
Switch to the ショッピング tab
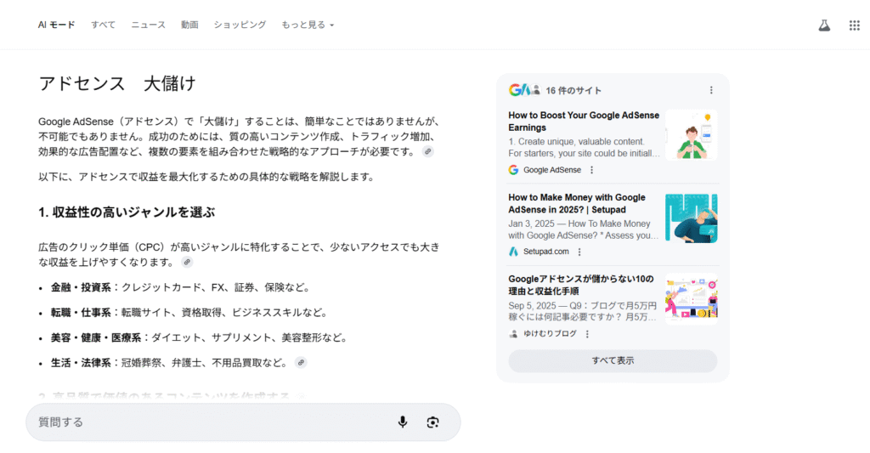(240, 25)
